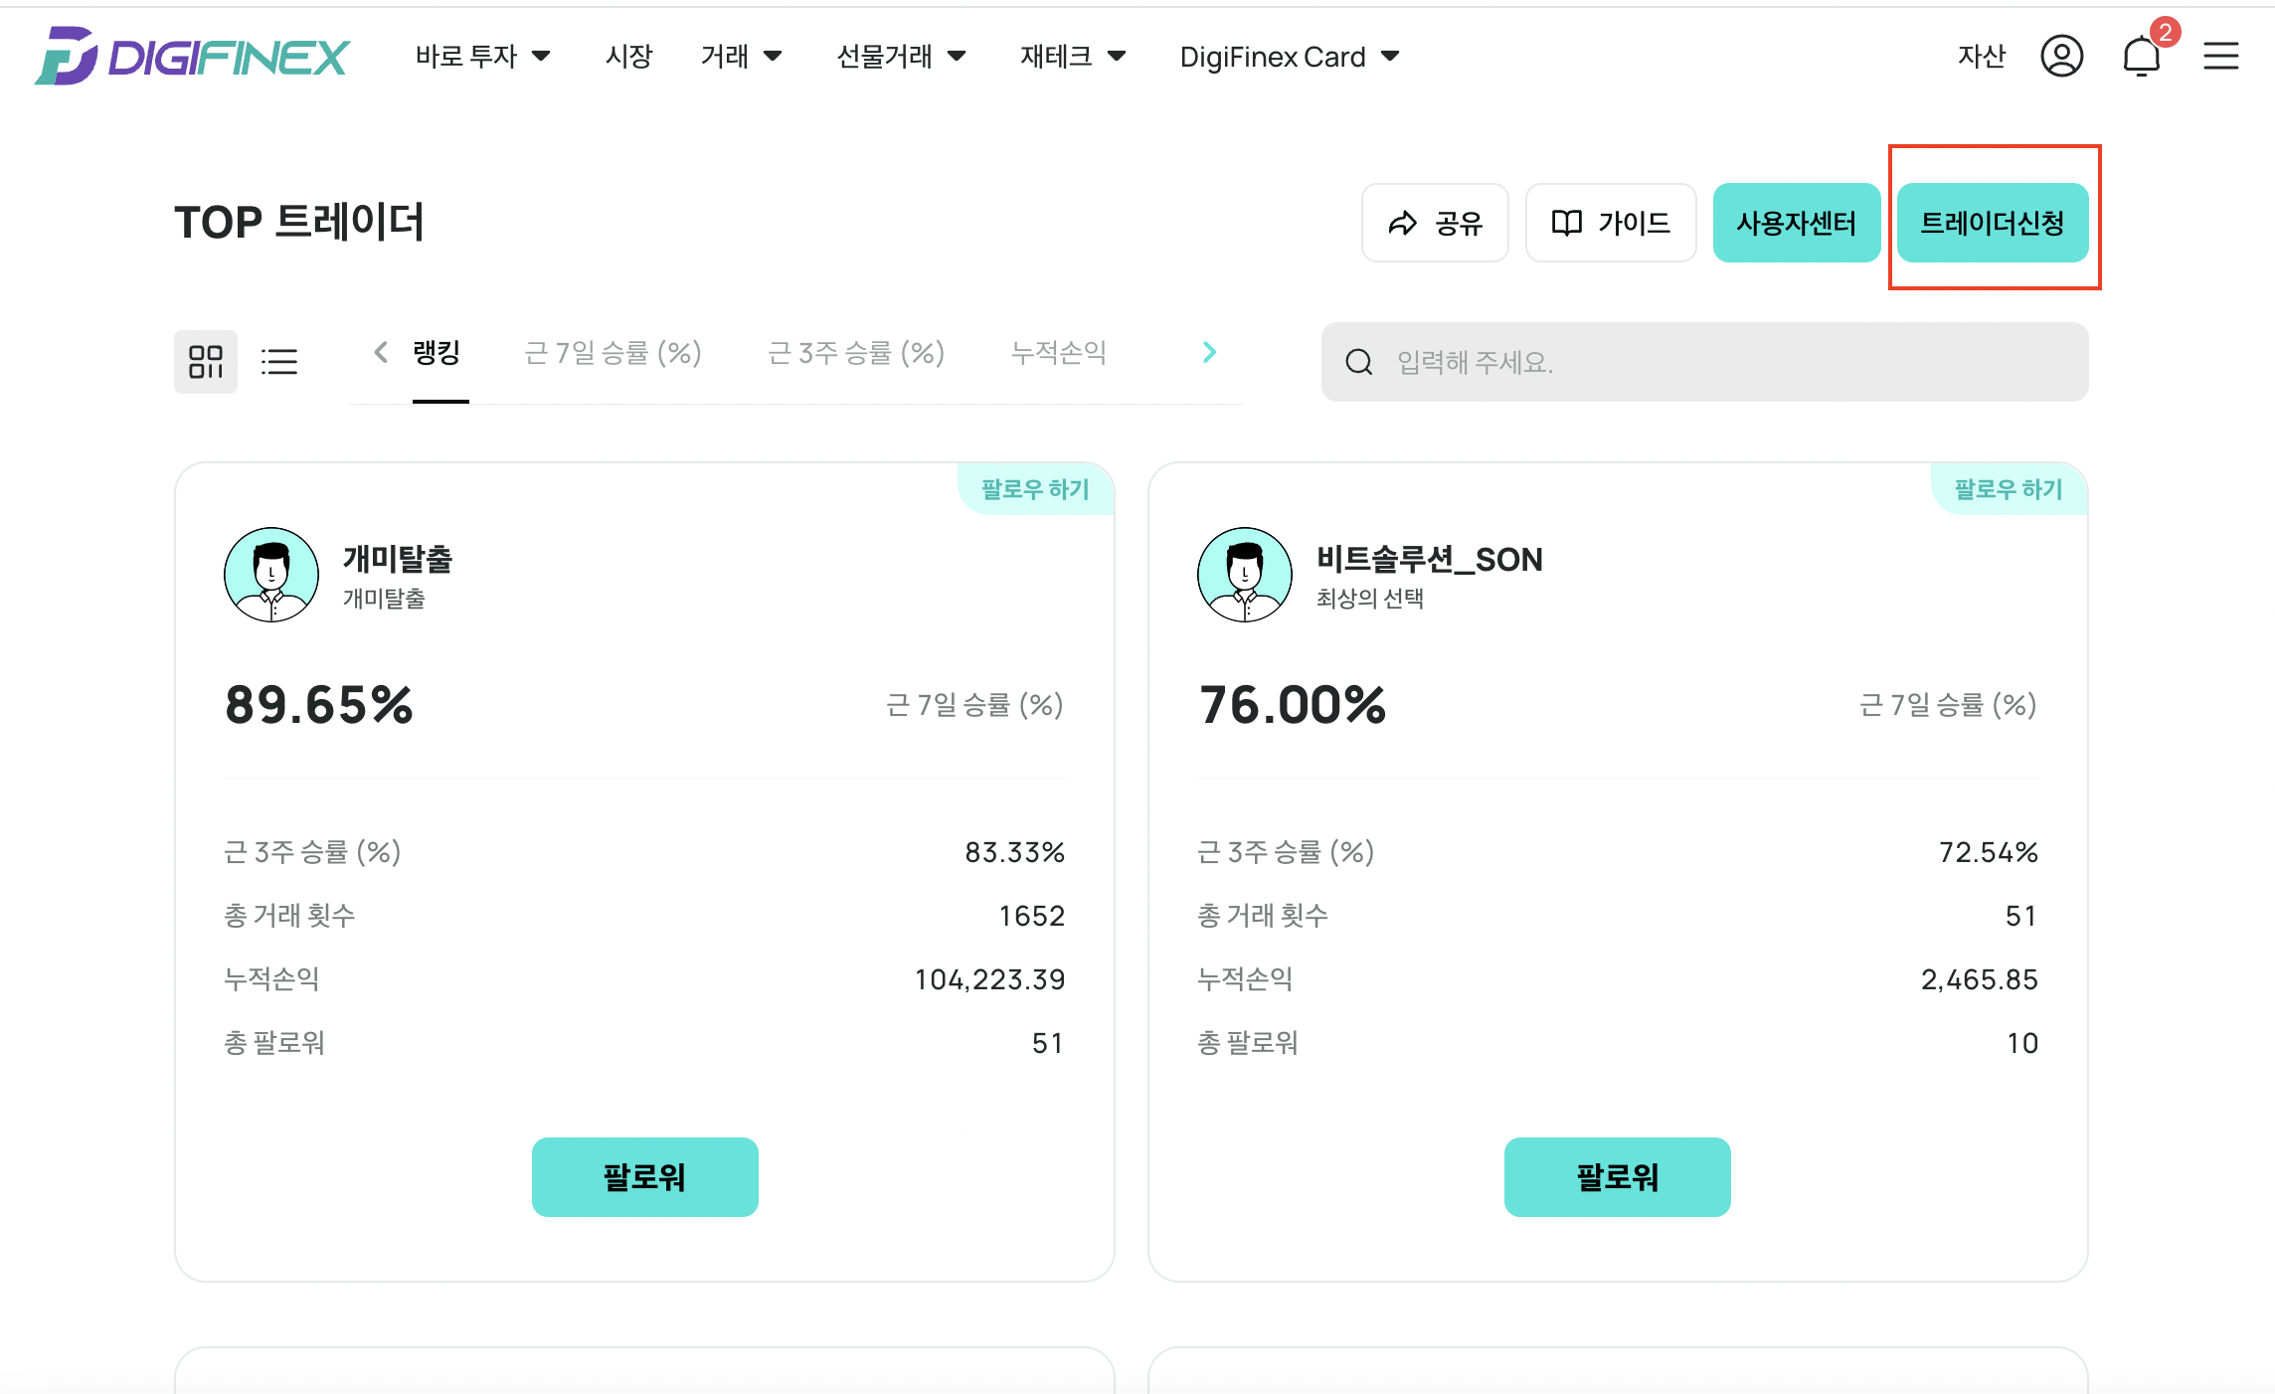The image size is (2275, 1394).
Task: Follow 비트솔루션_SON with 팔로워 button
Action: point(1618,1177)
